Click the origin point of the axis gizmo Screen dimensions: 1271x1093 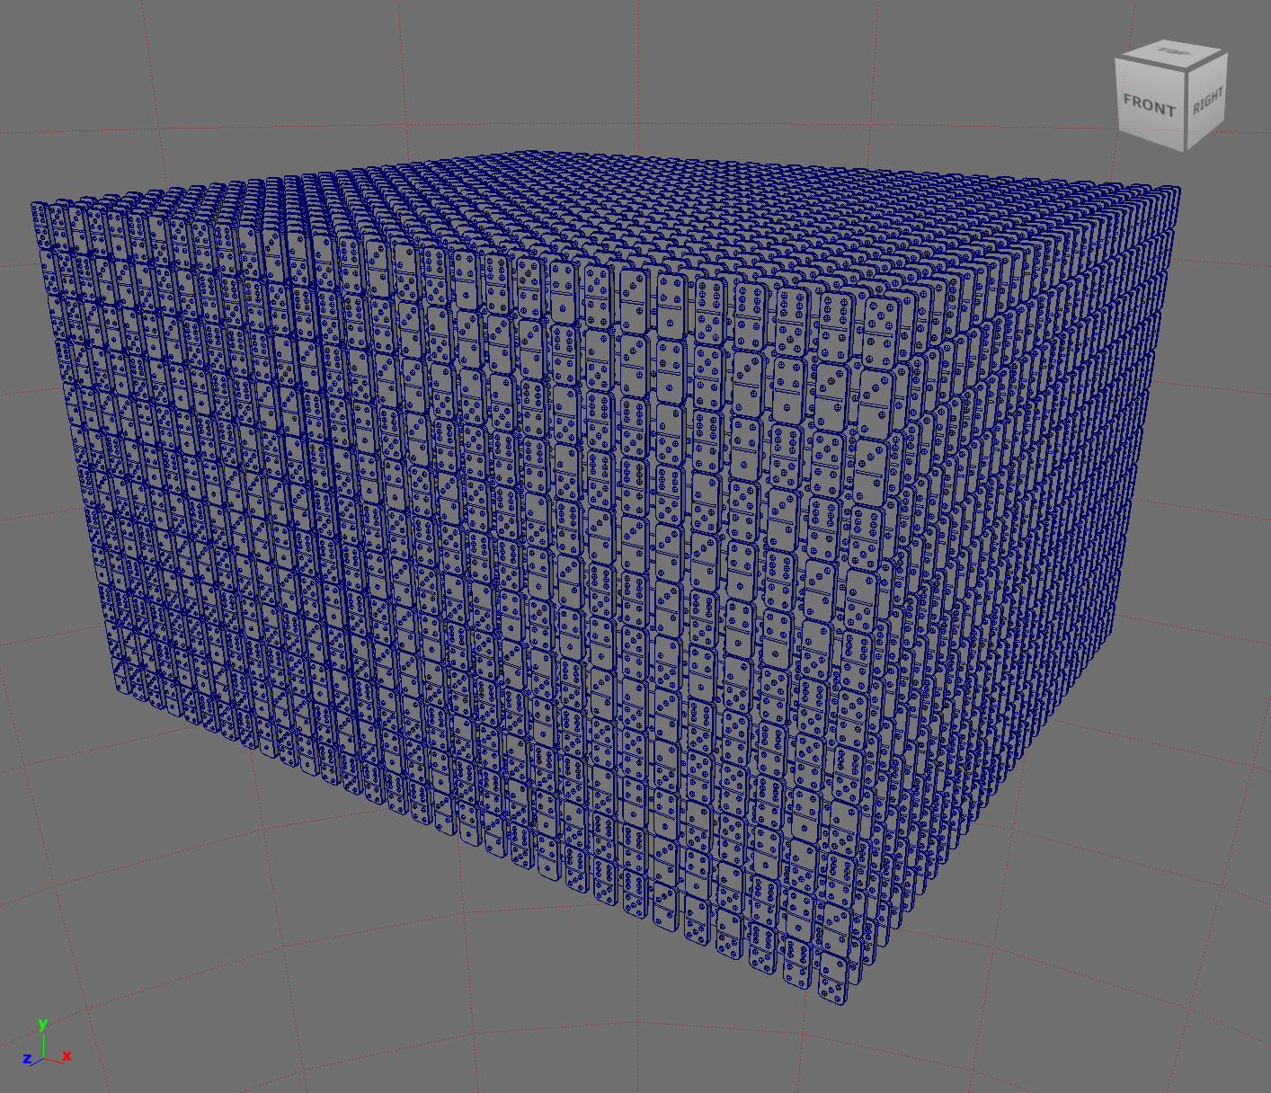click(x=44, y=1056)
